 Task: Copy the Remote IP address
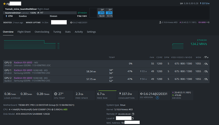point(133,114)
